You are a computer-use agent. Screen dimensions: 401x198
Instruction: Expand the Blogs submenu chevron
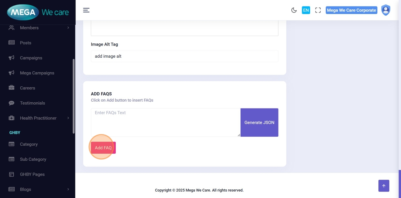[68, 189]
